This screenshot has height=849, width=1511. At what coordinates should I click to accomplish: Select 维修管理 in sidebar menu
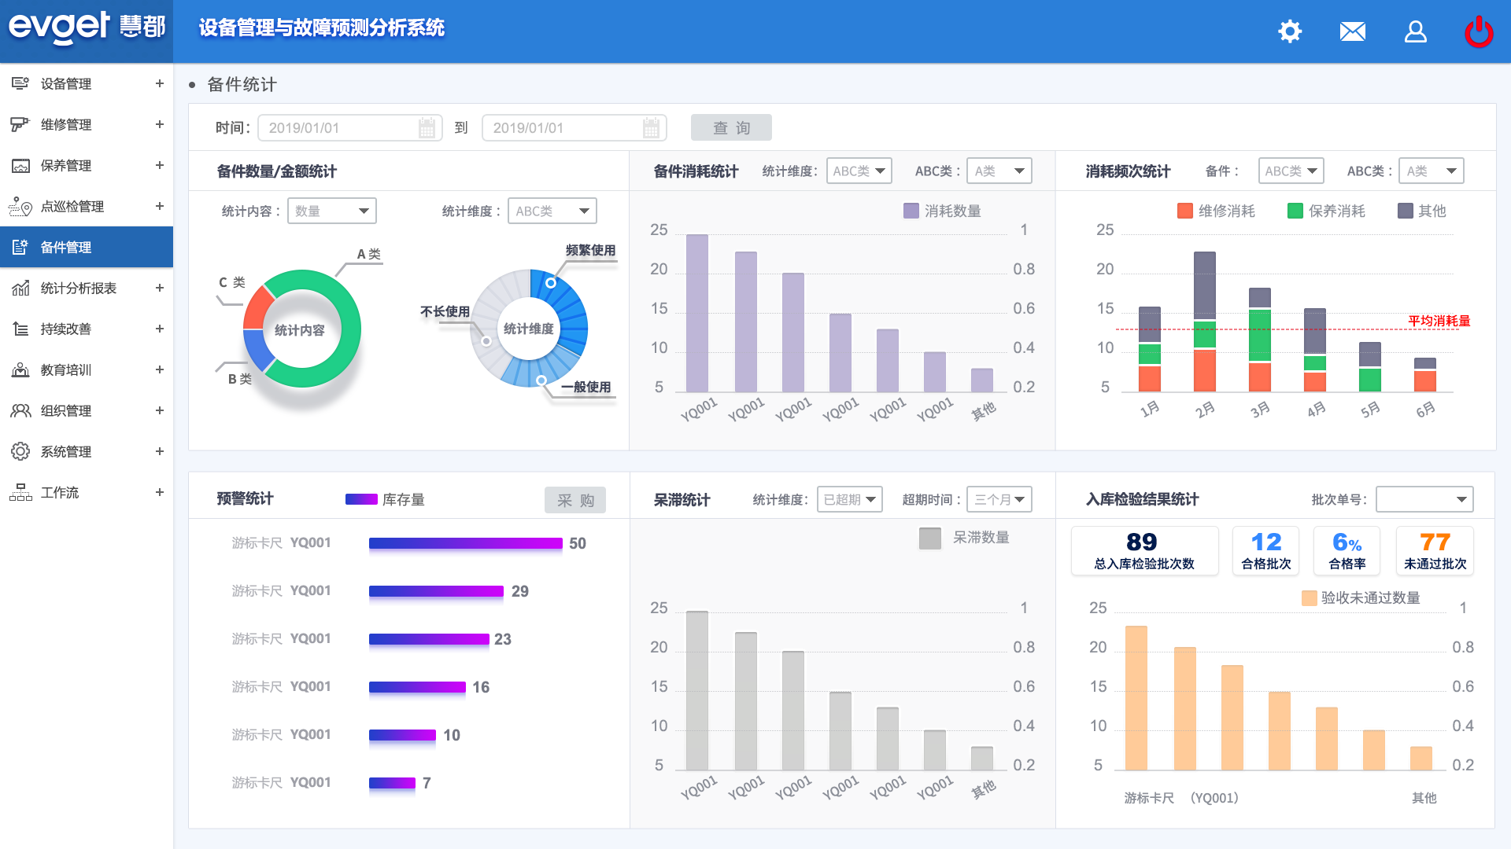pos(66,125)
